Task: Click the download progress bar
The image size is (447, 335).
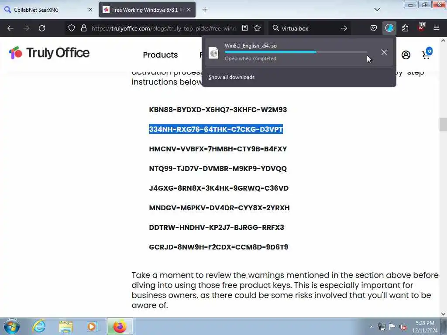Action: pos(296,52)
